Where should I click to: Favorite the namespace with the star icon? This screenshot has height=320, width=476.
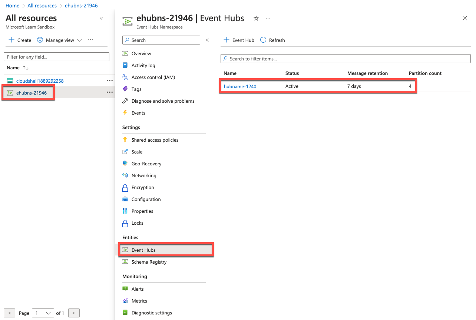(x=256, y=18)
